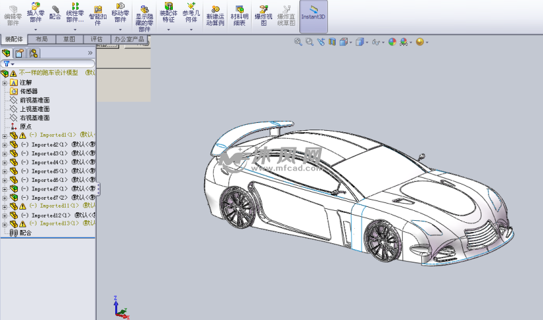Open 材料明细表 bill of materials
The height and width of the screenshot is (320, 543).
(x=239, y=15)
